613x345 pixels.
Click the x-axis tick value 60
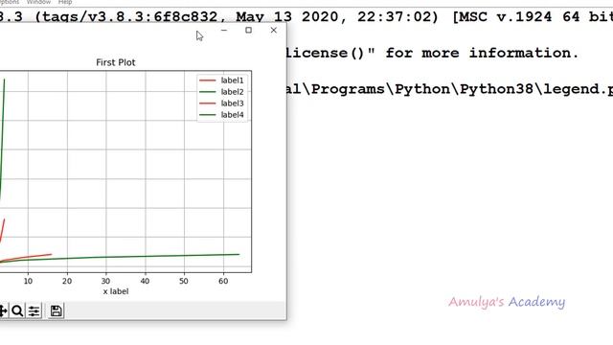click(x=223, y=281)
